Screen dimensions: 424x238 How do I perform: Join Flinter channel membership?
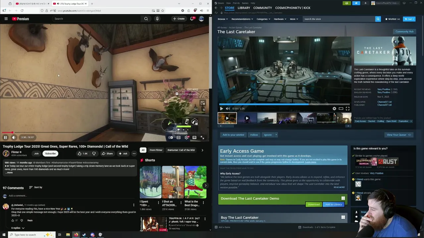pyautogui.click(x=36, y=153)
